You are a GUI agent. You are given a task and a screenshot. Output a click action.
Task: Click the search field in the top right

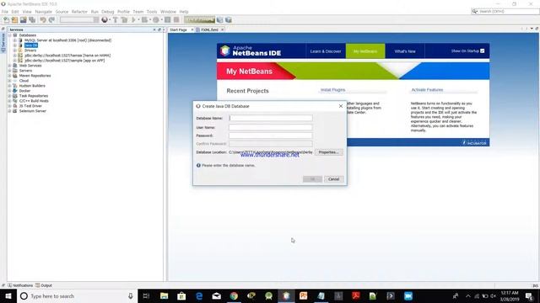pyautogui.click(x=505, y=11)
